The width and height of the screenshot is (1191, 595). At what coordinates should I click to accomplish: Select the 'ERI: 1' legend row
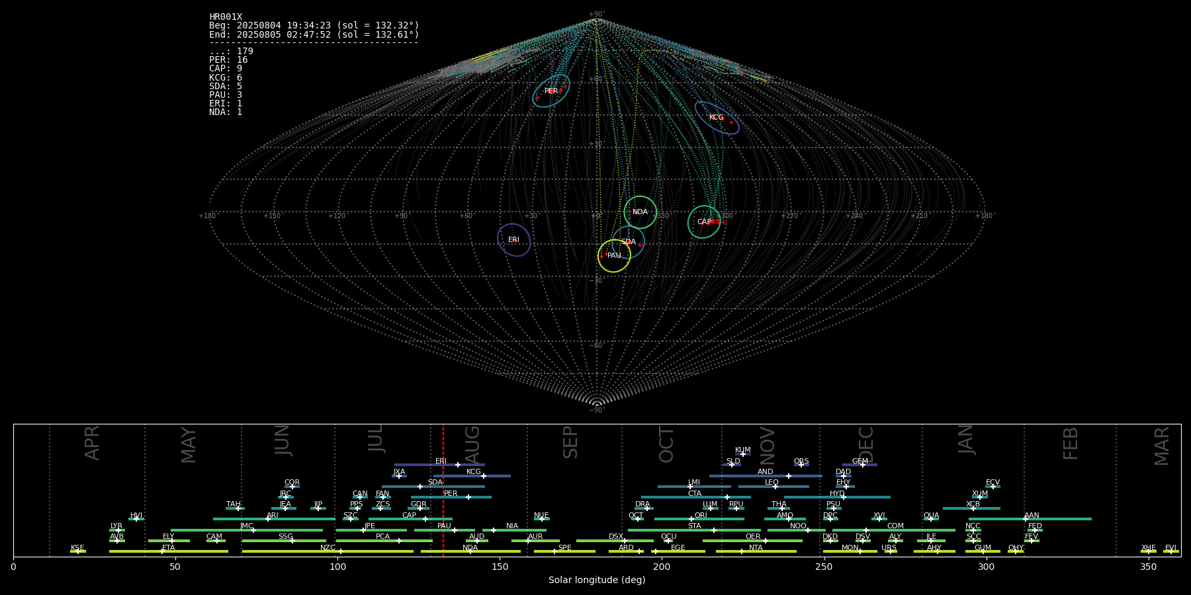tap(226, 104)
